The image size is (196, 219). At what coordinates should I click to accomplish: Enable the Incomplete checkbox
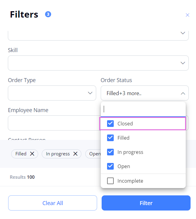(x=110, y=181)
